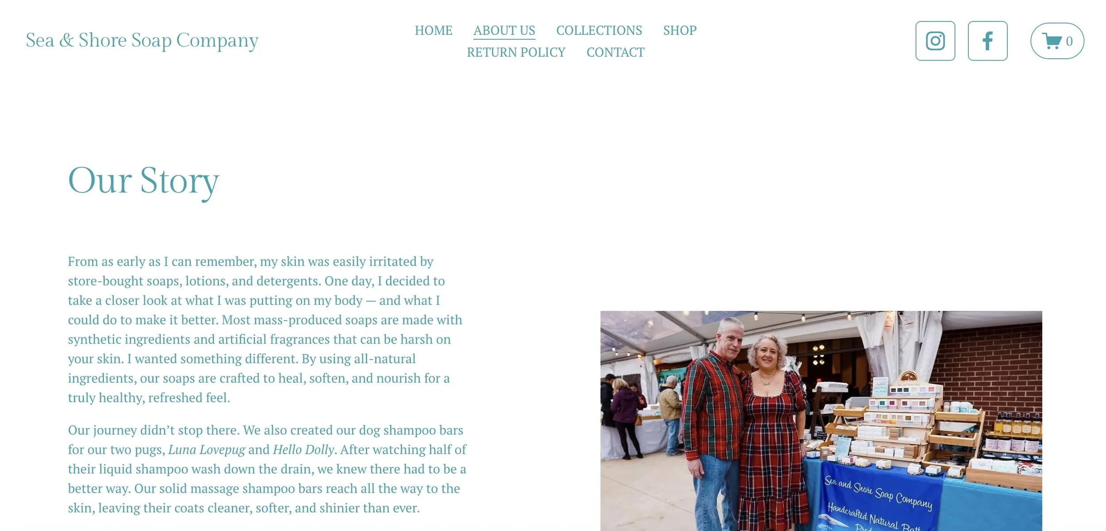Open the COLLECTIONS menu item
Viewport: 1106px width, 531px height.
point(599,30)
